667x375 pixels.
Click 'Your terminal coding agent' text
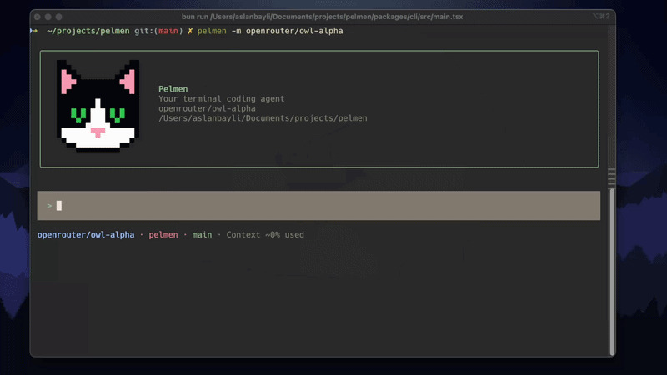click(x=221, y=98)
